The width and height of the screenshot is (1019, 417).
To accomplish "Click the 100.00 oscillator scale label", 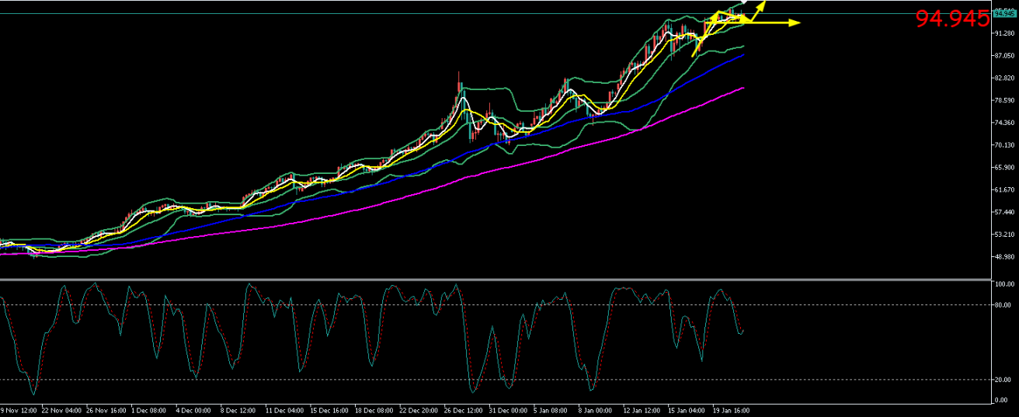I will click(1005, 285).
